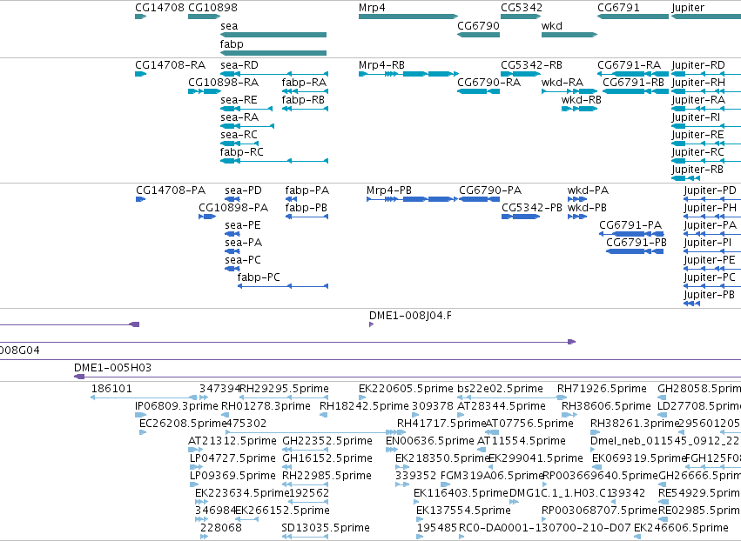Viewport: 741px width, 541px height.
Task: Click EST AT28344.5prime
Action: (x=462, y=415)
